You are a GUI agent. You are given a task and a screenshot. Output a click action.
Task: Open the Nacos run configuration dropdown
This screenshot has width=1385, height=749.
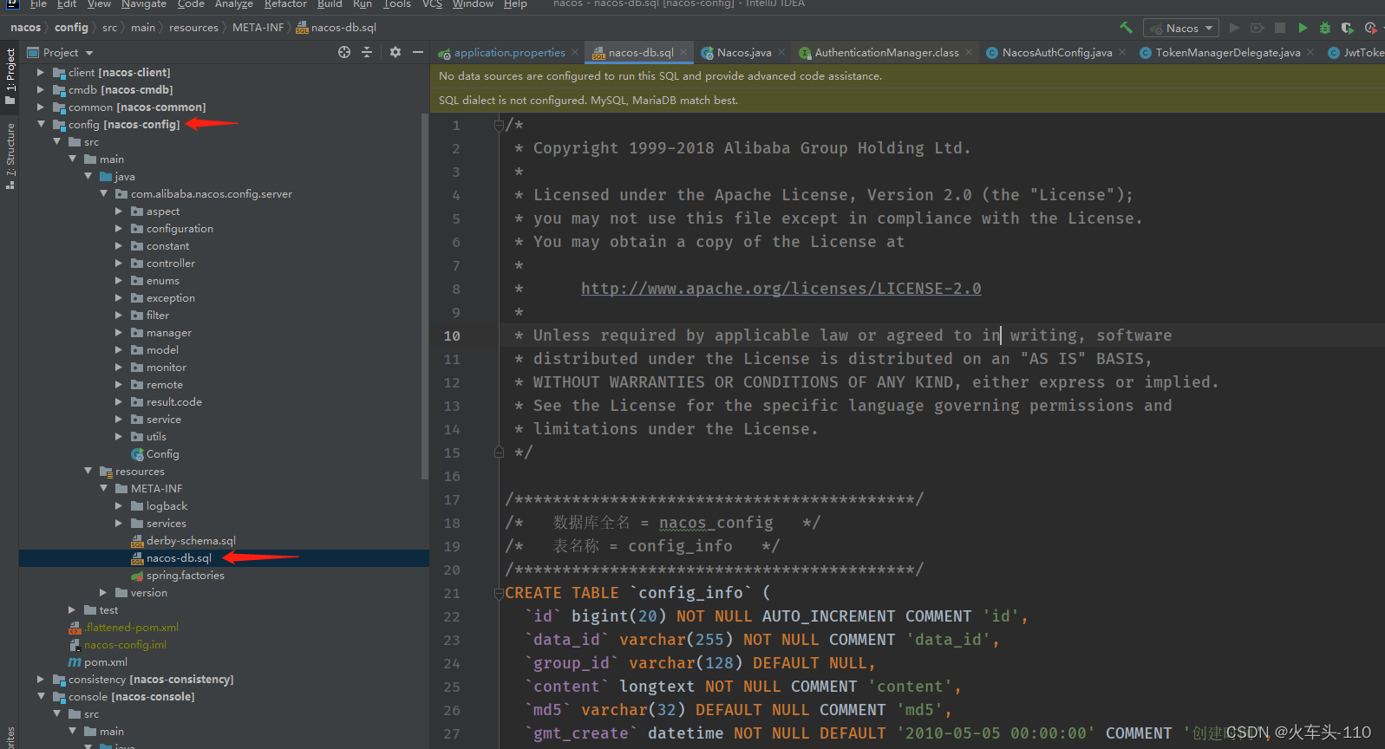1181,28
